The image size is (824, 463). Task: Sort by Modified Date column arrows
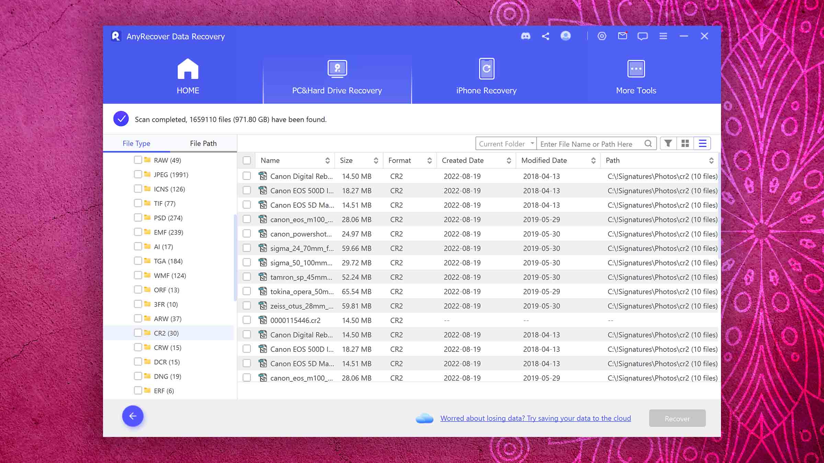593,161
